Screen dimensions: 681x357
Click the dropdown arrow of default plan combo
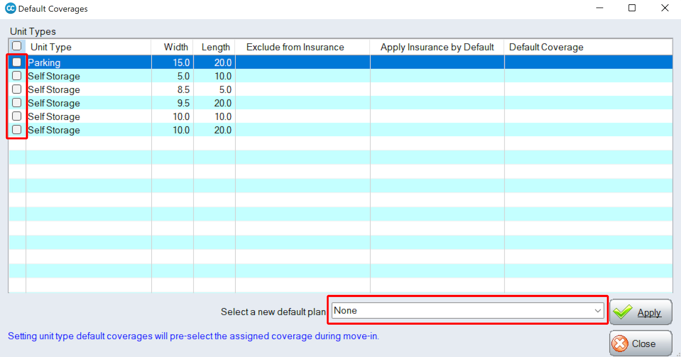point(598,311)
